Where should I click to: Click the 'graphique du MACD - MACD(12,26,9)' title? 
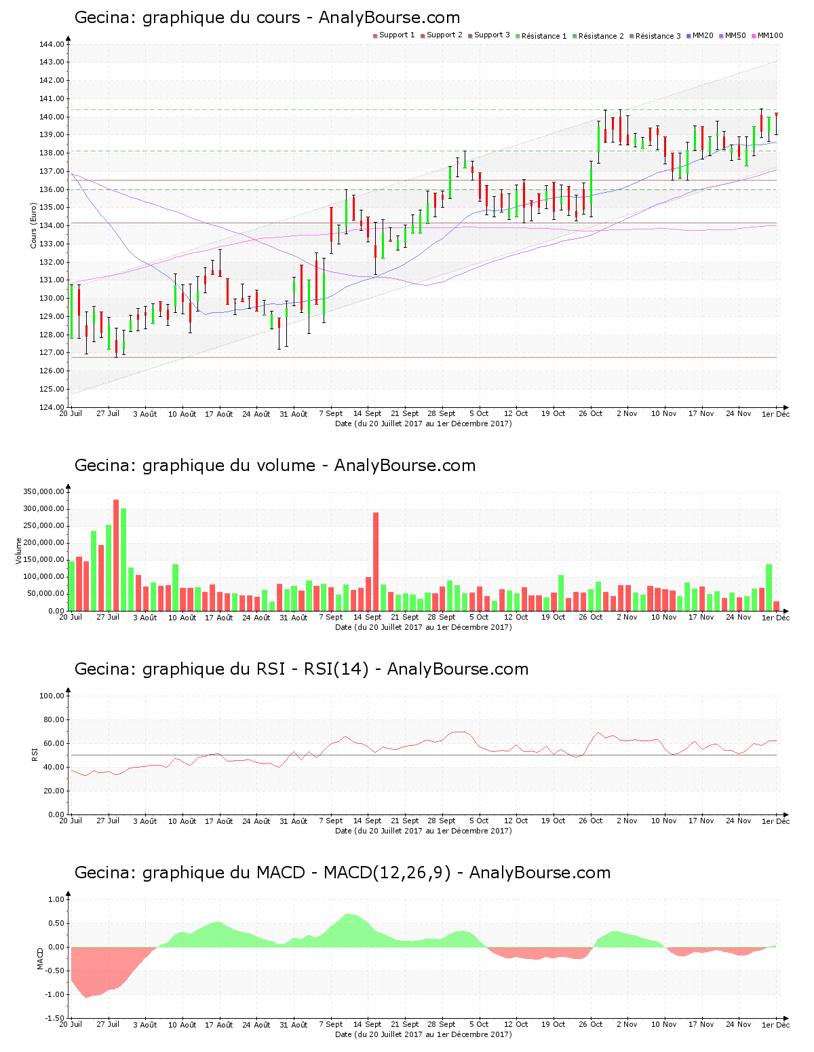pyautogui.click(x=296, y=873)
